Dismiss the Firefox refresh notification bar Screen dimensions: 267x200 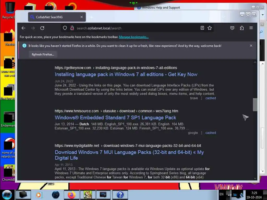click(x=251, y=46)
